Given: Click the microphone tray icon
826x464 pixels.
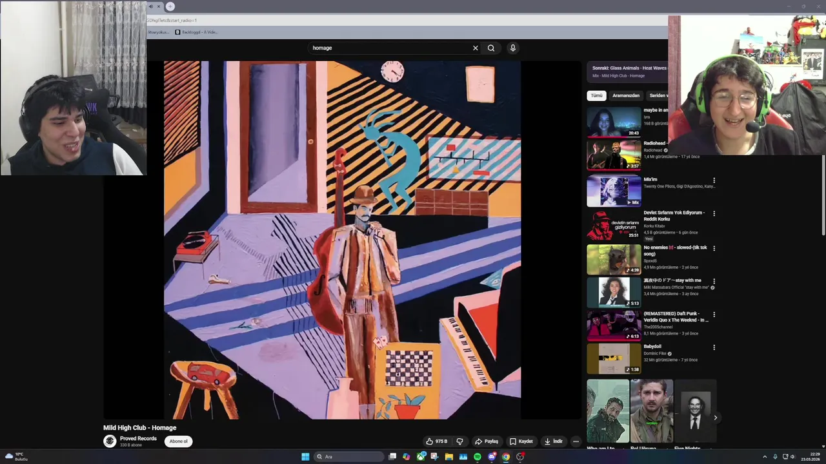Looking at the screenshot, I should pos(775,457).
